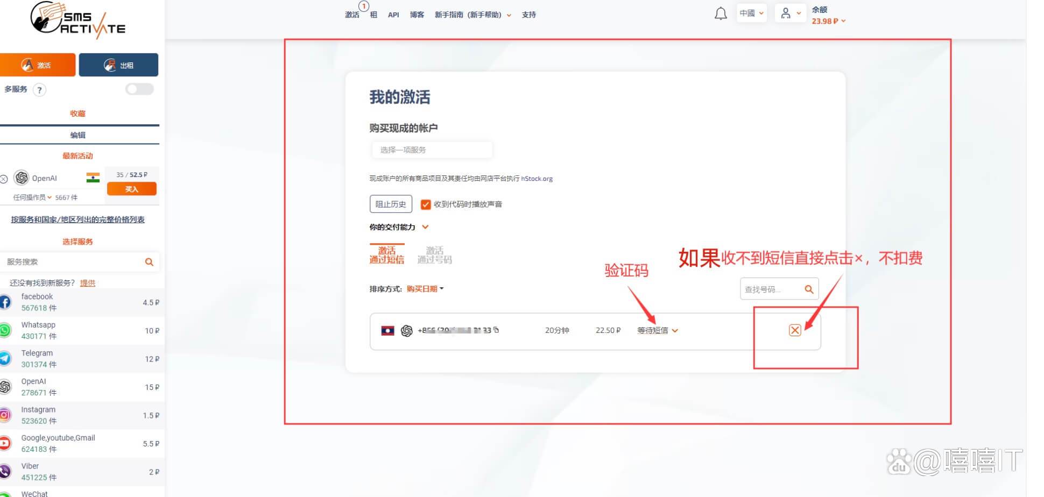
Task: Click the orange 激活 sidebar button
Action: pos(38,65)
